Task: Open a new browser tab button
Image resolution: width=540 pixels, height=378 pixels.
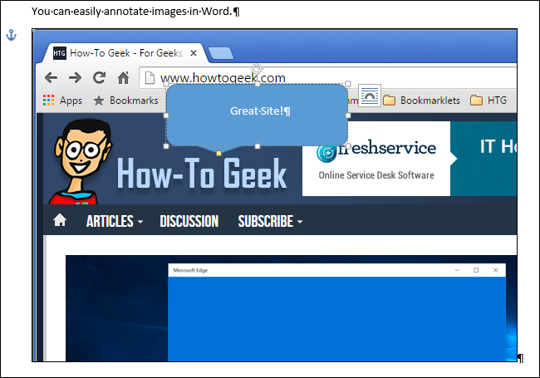Action: [221, 53]
